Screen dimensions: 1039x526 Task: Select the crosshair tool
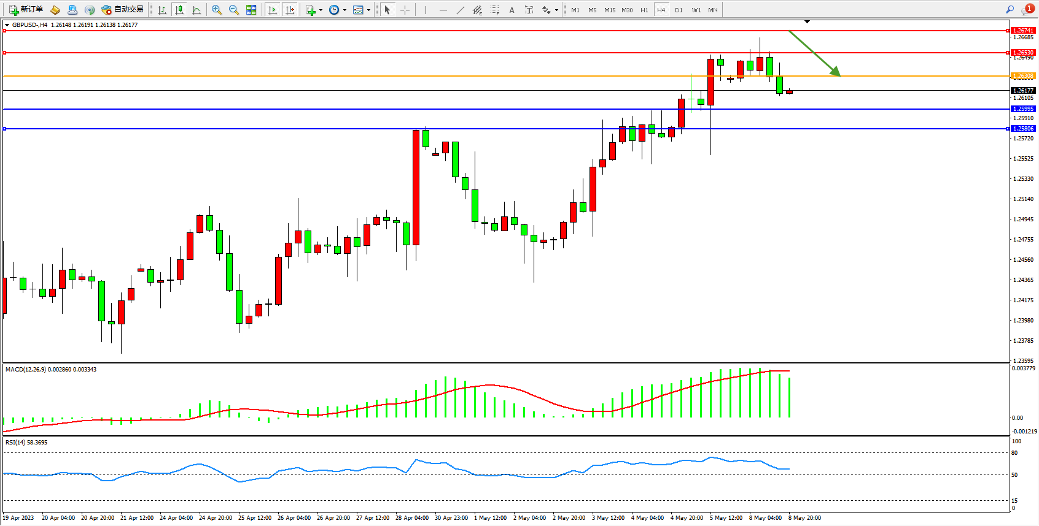pos(405,10)
